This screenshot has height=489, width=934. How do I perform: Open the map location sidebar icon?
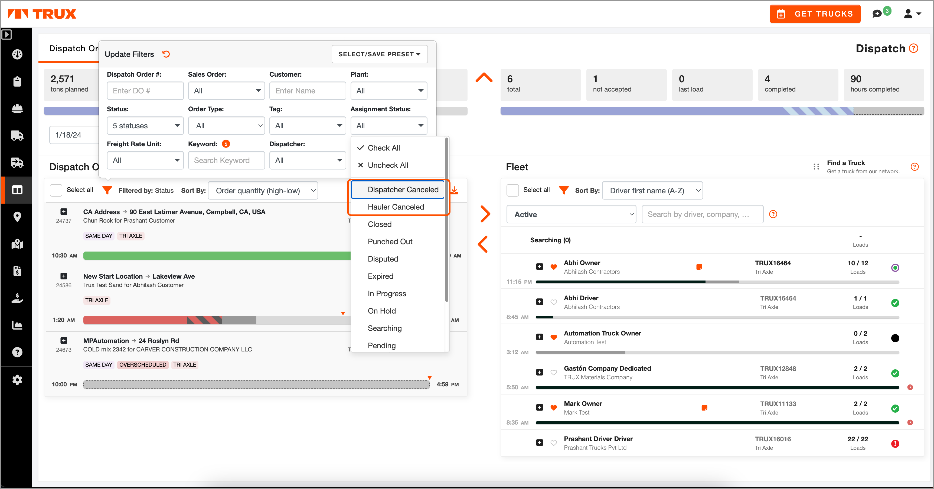17,244
